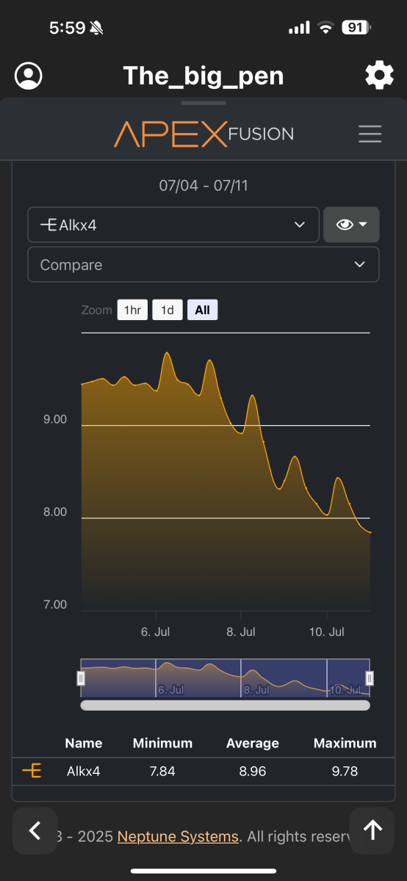Tap the back arrow button

(34, 830)
